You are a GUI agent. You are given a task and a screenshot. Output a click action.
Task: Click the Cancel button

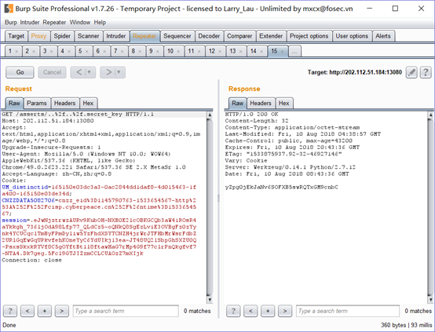coord(52,72)
